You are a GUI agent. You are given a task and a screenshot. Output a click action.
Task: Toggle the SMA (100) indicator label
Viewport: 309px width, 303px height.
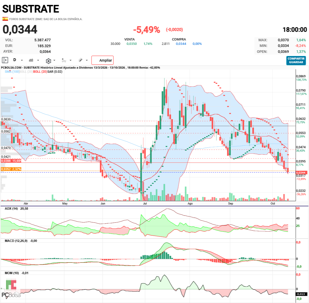click(12, 71)
